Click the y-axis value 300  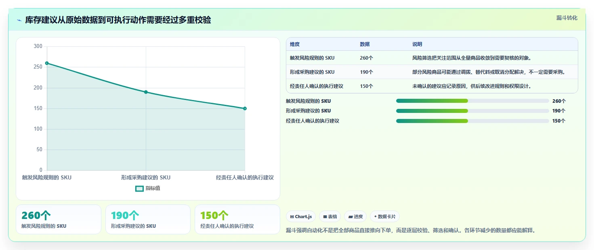[38, 47]
